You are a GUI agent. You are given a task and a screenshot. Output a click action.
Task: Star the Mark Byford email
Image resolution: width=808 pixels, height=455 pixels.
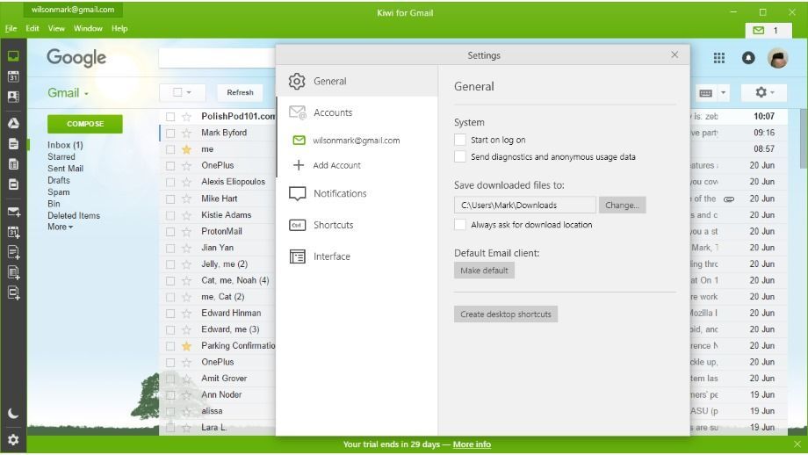point(186,133)
